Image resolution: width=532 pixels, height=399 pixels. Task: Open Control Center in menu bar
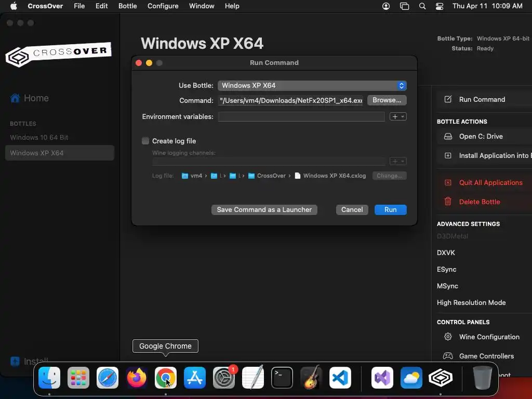(440, 6)
